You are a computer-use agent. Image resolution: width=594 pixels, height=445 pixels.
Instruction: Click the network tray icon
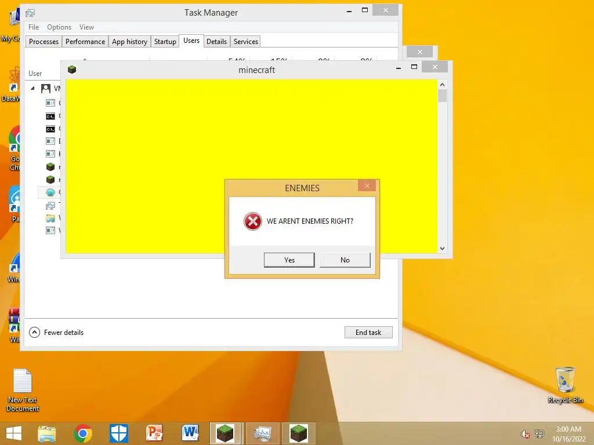click(539, 434)
